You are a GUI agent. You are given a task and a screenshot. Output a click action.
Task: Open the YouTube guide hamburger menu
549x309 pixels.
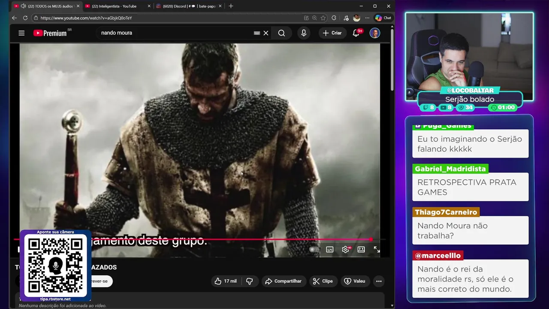coord(21,33)
